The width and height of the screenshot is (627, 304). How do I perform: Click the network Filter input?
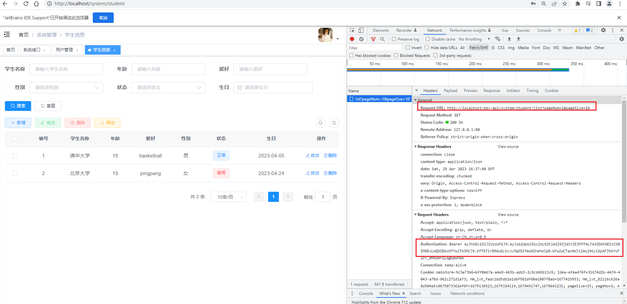pos(375,48)
